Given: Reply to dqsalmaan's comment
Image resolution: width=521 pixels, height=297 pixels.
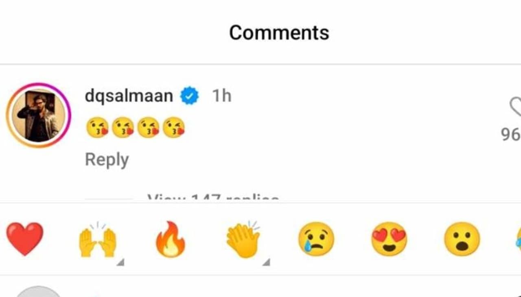Looking at the screenshot, I should click(x=107, y=160).
